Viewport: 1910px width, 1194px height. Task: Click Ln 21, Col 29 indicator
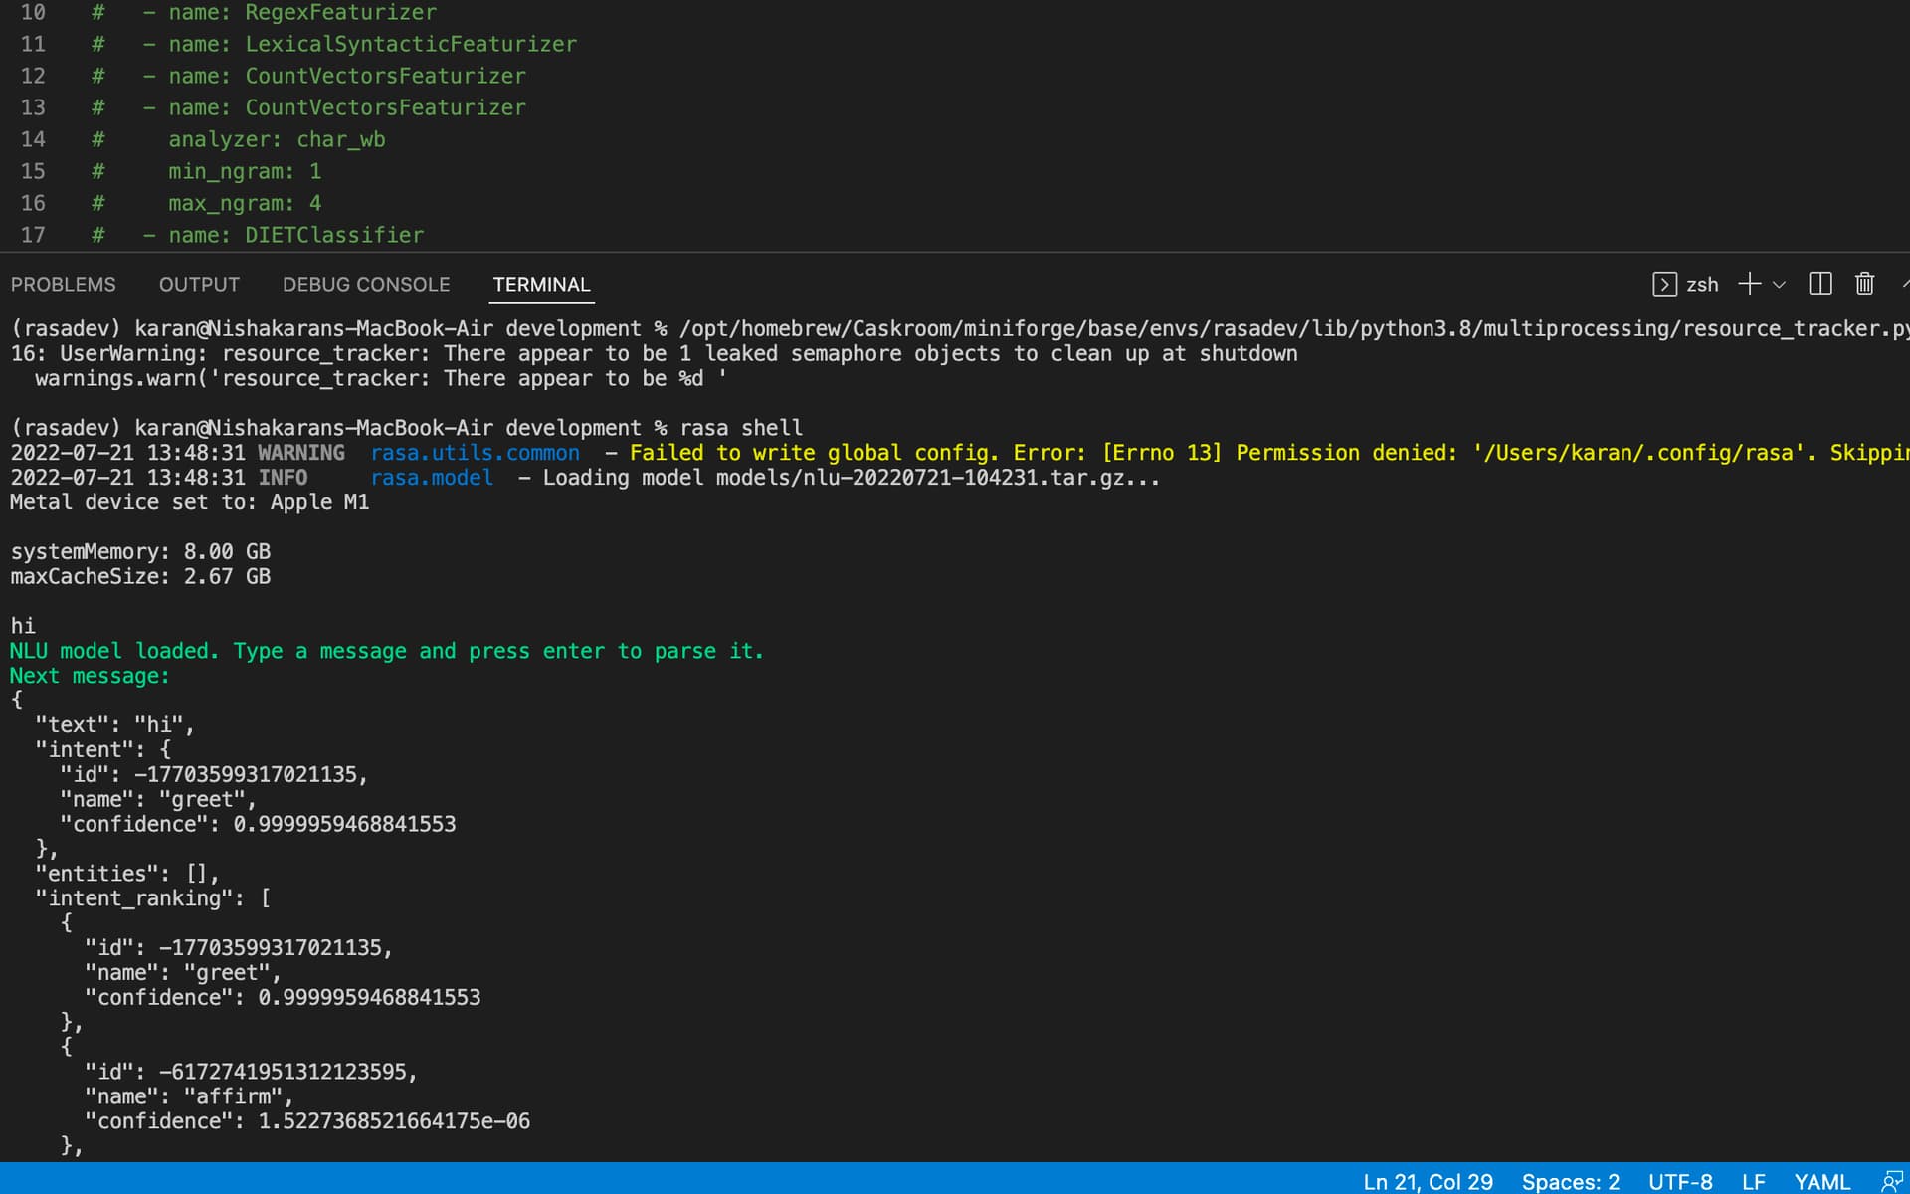pos(1428,1181)
